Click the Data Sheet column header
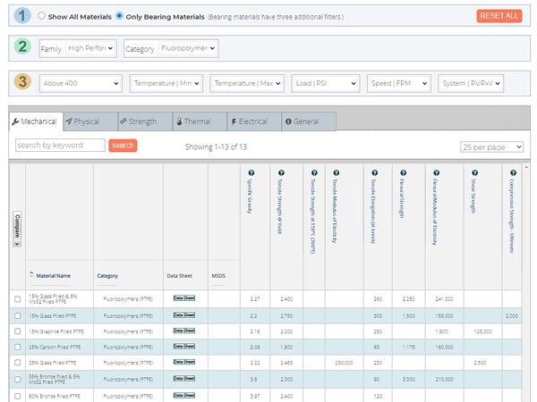This screenshot has height=402, width=537. [x=180, y=276]
